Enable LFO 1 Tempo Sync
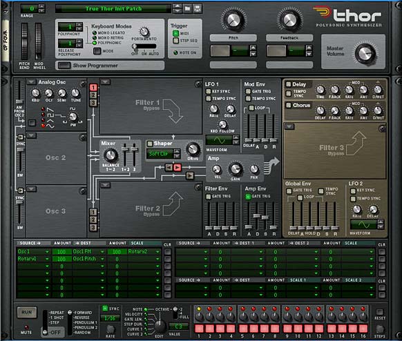Image resolution: width=402 pixels, height=341 pixels. pyautogui.click(x=209, y=99)
